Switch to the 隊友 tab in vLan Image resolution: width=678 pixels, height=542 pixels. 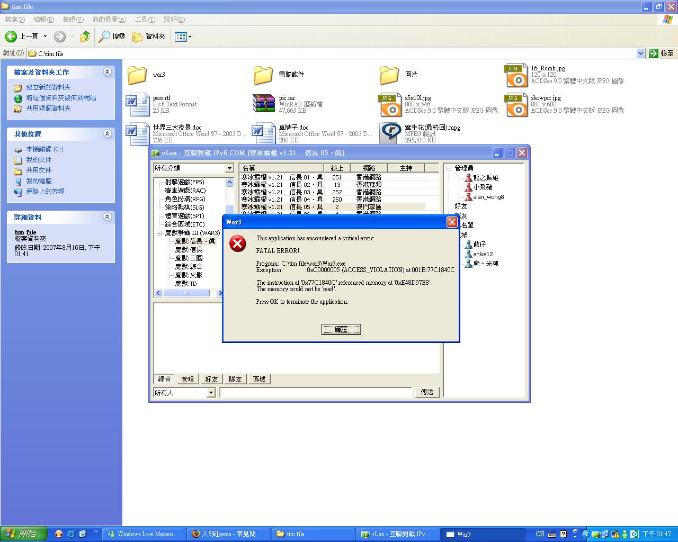[235, 380]
